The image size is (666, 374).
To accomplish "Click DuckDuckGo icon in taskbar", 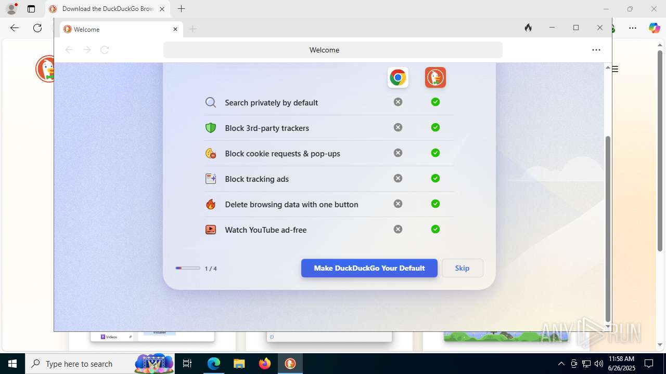I will [x=290, y=364].
